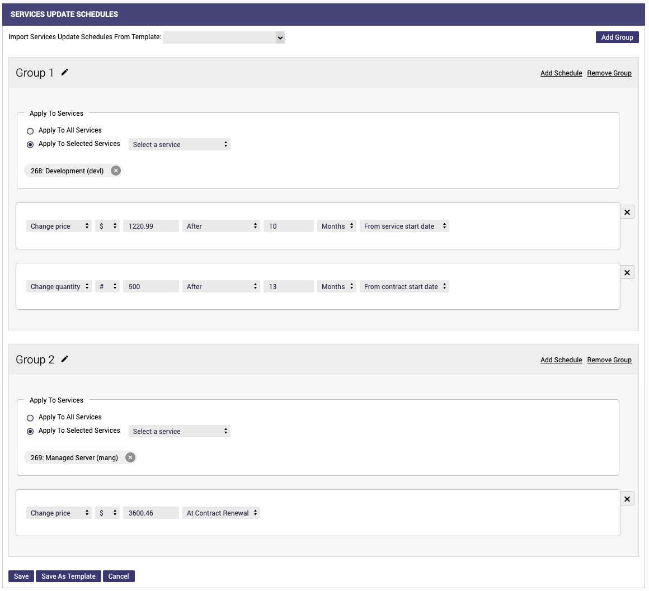The image size is (649, 591).
Task: Click Add Schedule link in Group 1
Action: [561, 73]
